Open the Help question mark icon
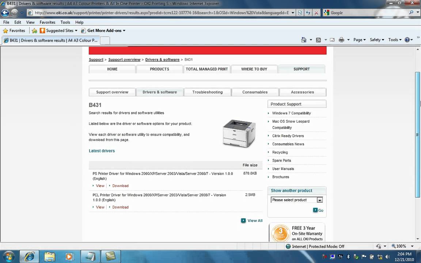This screenshot has width=421, height=263. click(x=407, y=40)
